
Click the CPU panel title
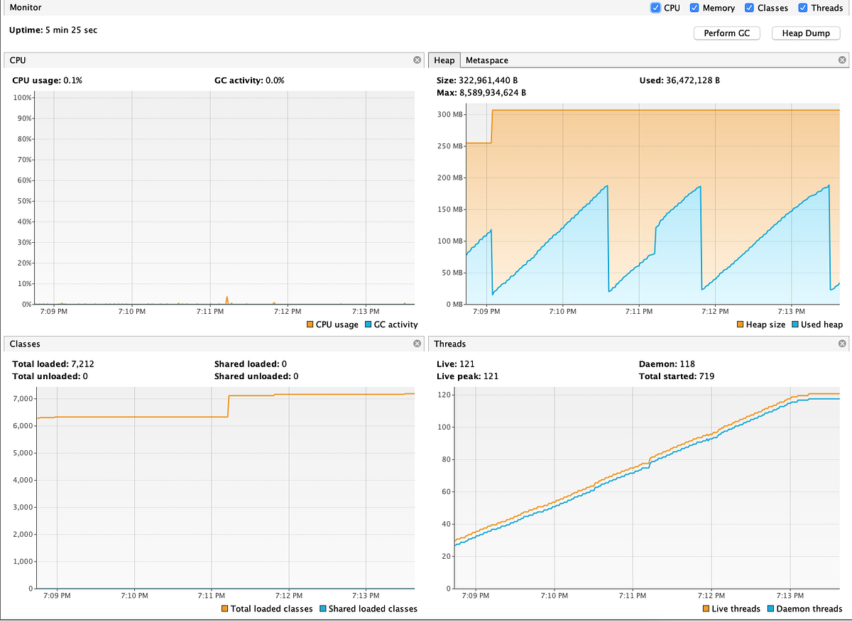coord(18,60)
